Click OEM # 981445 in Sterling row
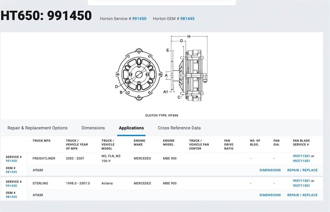This screenshot has width=330, height=212. [x=11, y=197]
